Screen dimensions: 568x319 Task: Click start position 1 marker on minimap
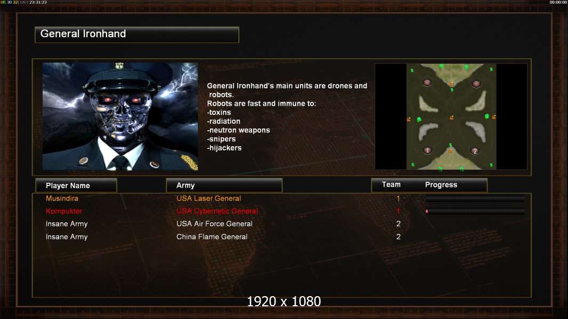(x=427, y=150)
